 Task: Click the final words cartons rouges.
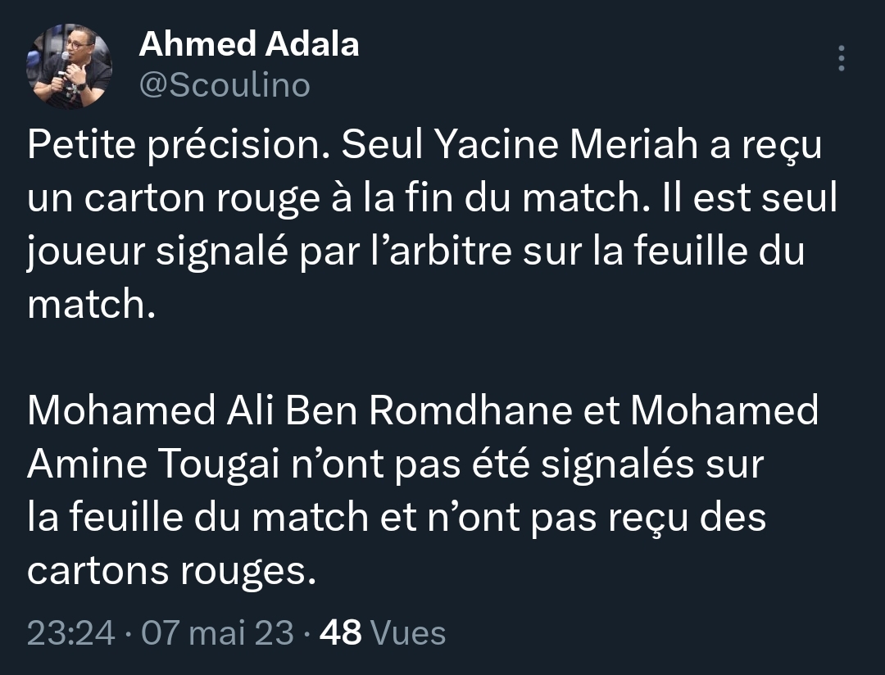point(171,571)
